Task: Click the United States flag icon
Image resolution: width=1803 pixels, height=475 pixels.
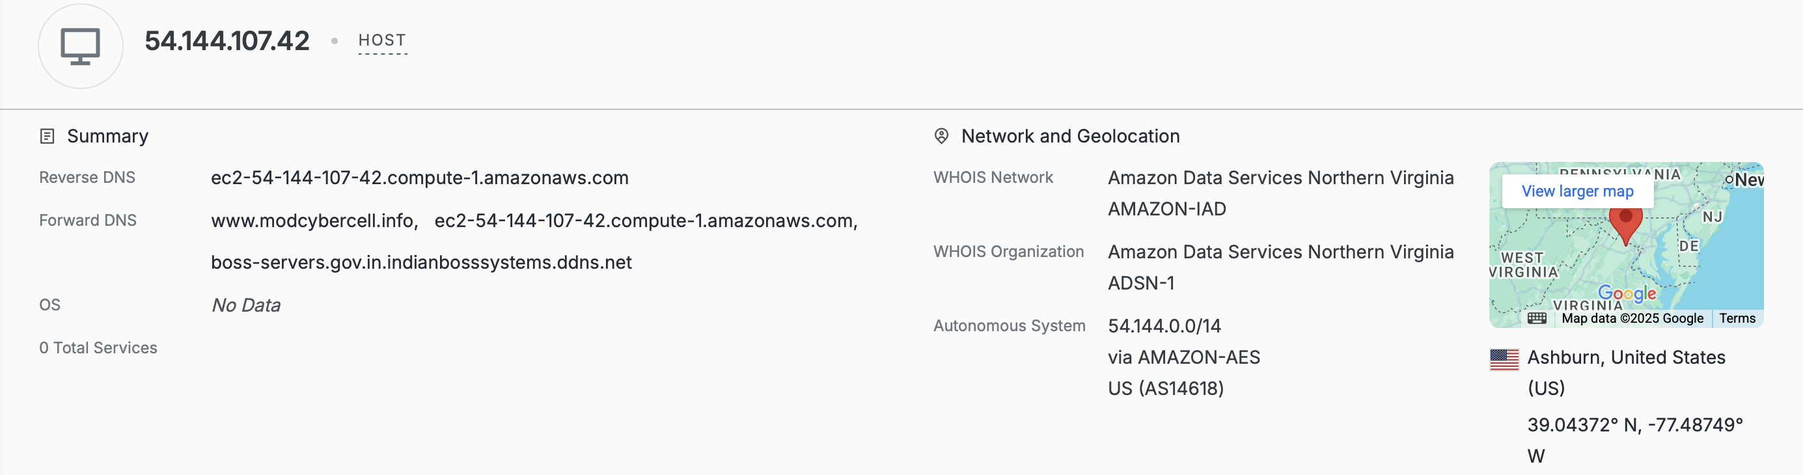Action: click(1504, 360)
